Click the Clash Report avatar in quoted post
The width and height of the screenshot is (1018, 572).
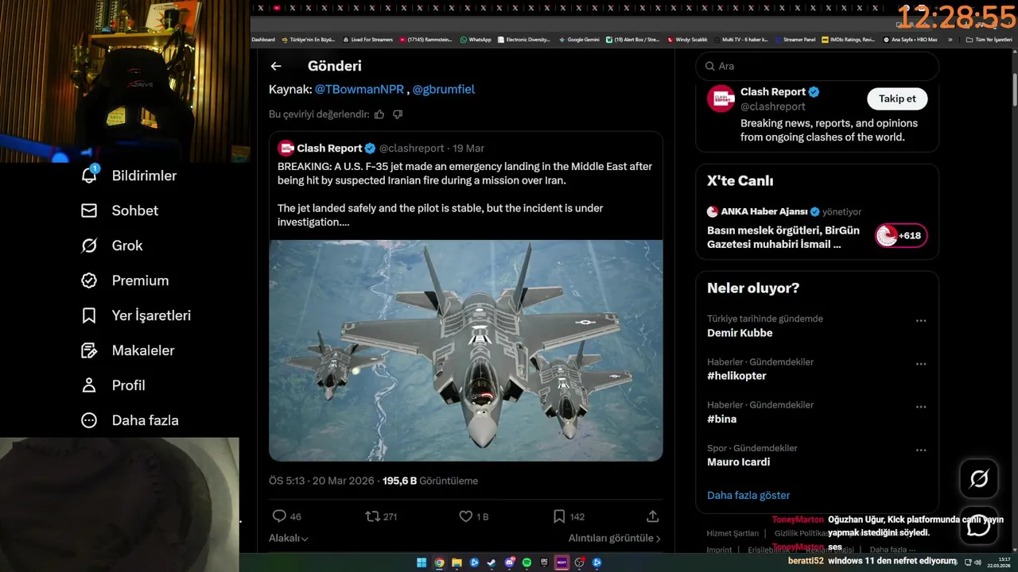(x=286, y=148)
